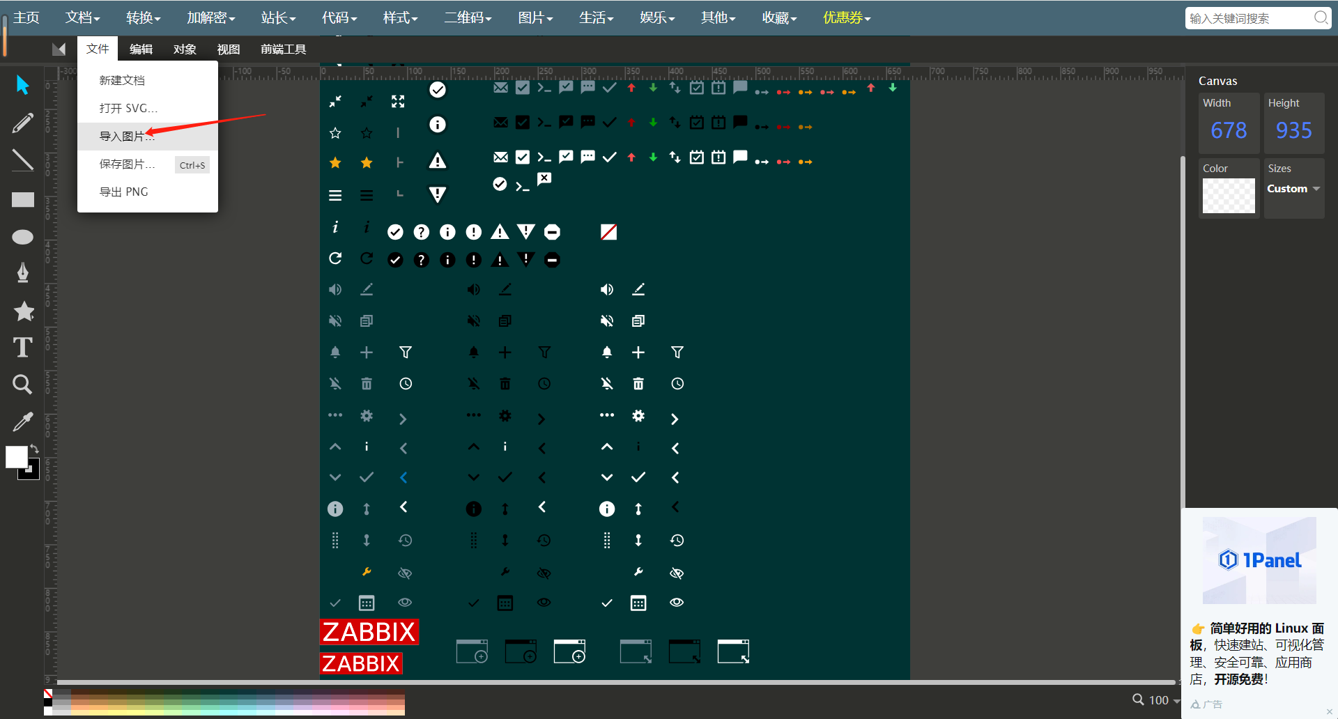
Task: Click Canvas Width value 678
Action: (1229, 130)
